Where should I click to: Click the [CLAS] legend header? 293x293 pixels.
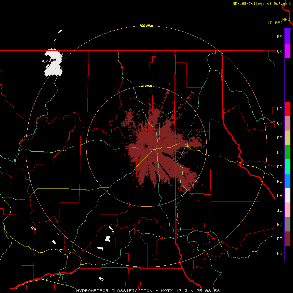(x=275, y=23)
